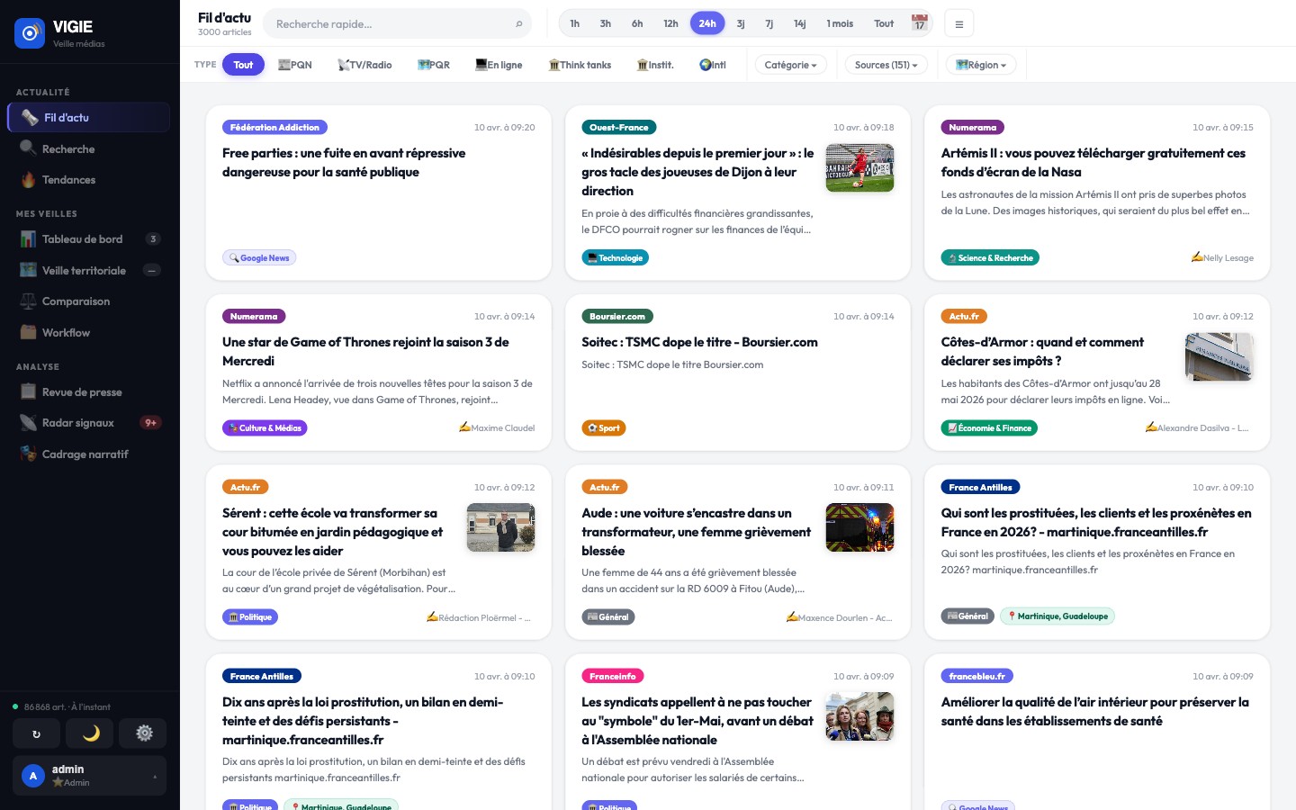
Task: Open Game of Thrones Mercredi article title
Action: [365, 352]
